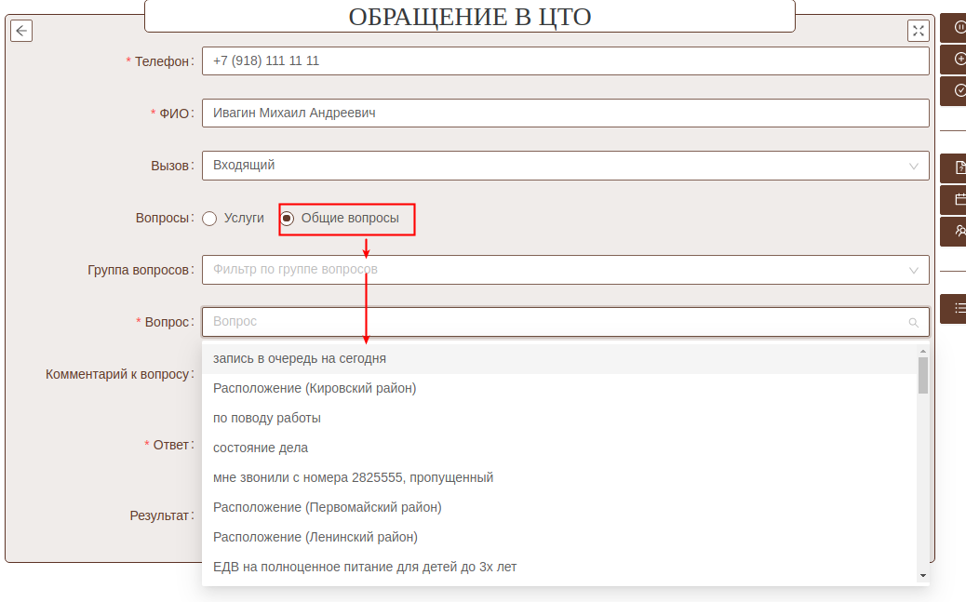Click the fullscreen expand icon
This screenshot has height=602, width=966.
coord(918,31)
